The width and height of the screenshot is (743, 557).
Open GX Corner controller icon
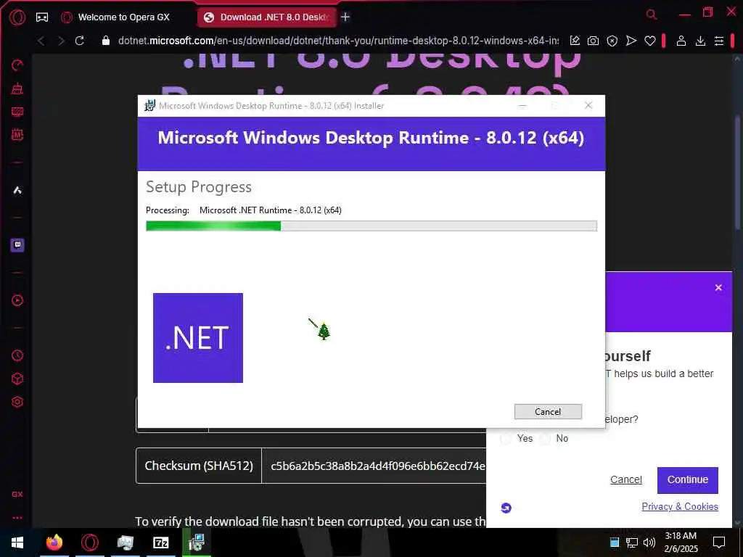[x=42, y=17]
